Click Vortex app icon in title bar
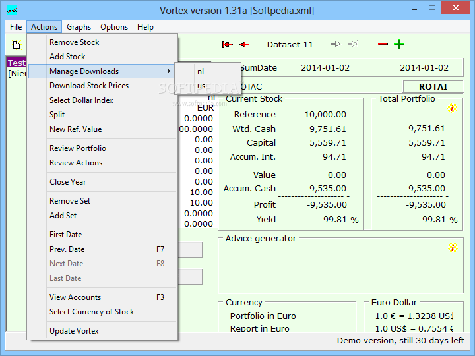The height and width of the screenshot is (356, 475). tap(12, 11)
